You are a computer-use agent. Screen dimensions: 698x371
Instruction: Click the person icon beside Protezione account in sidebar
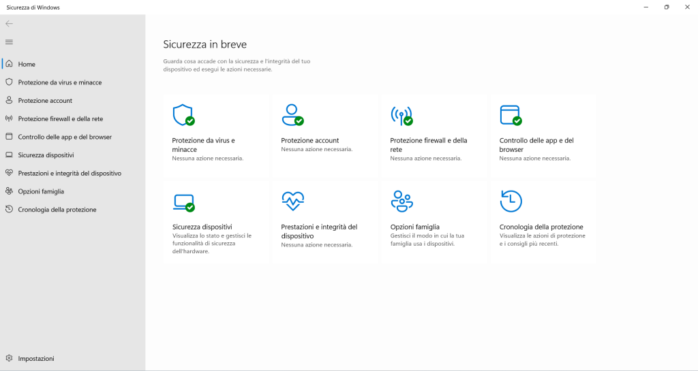click(x=9, y=101)
